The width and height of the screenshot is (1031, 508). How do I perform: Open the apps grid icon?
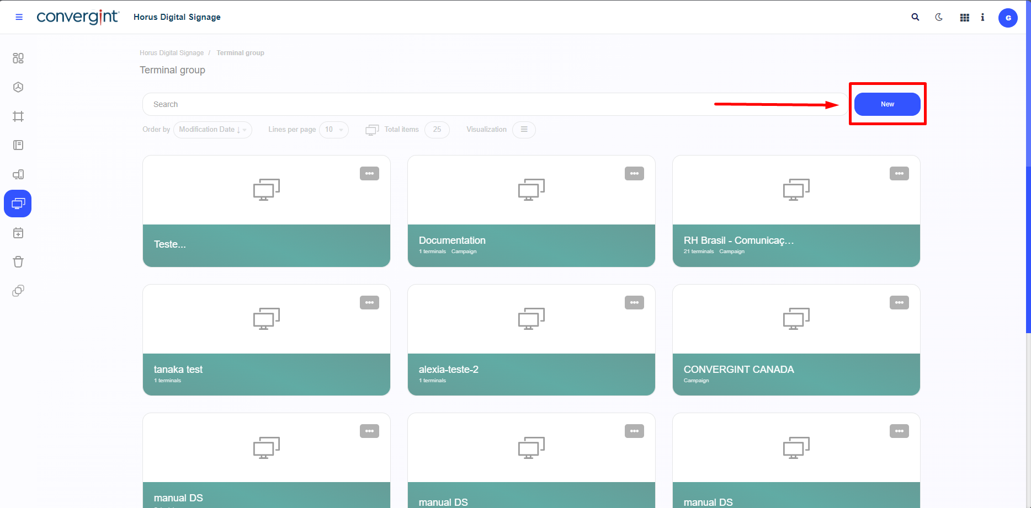point(964,18)
